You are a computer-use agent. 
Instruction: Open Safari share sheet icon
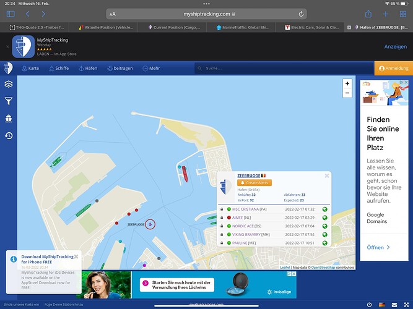368,14
